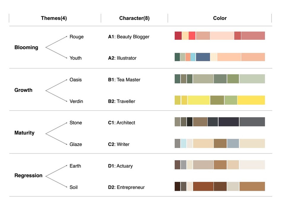The height and width of the screenshot is (200, 281).
Task: Click D2: Entrepreneur character
Action: [x=126, y=187]
